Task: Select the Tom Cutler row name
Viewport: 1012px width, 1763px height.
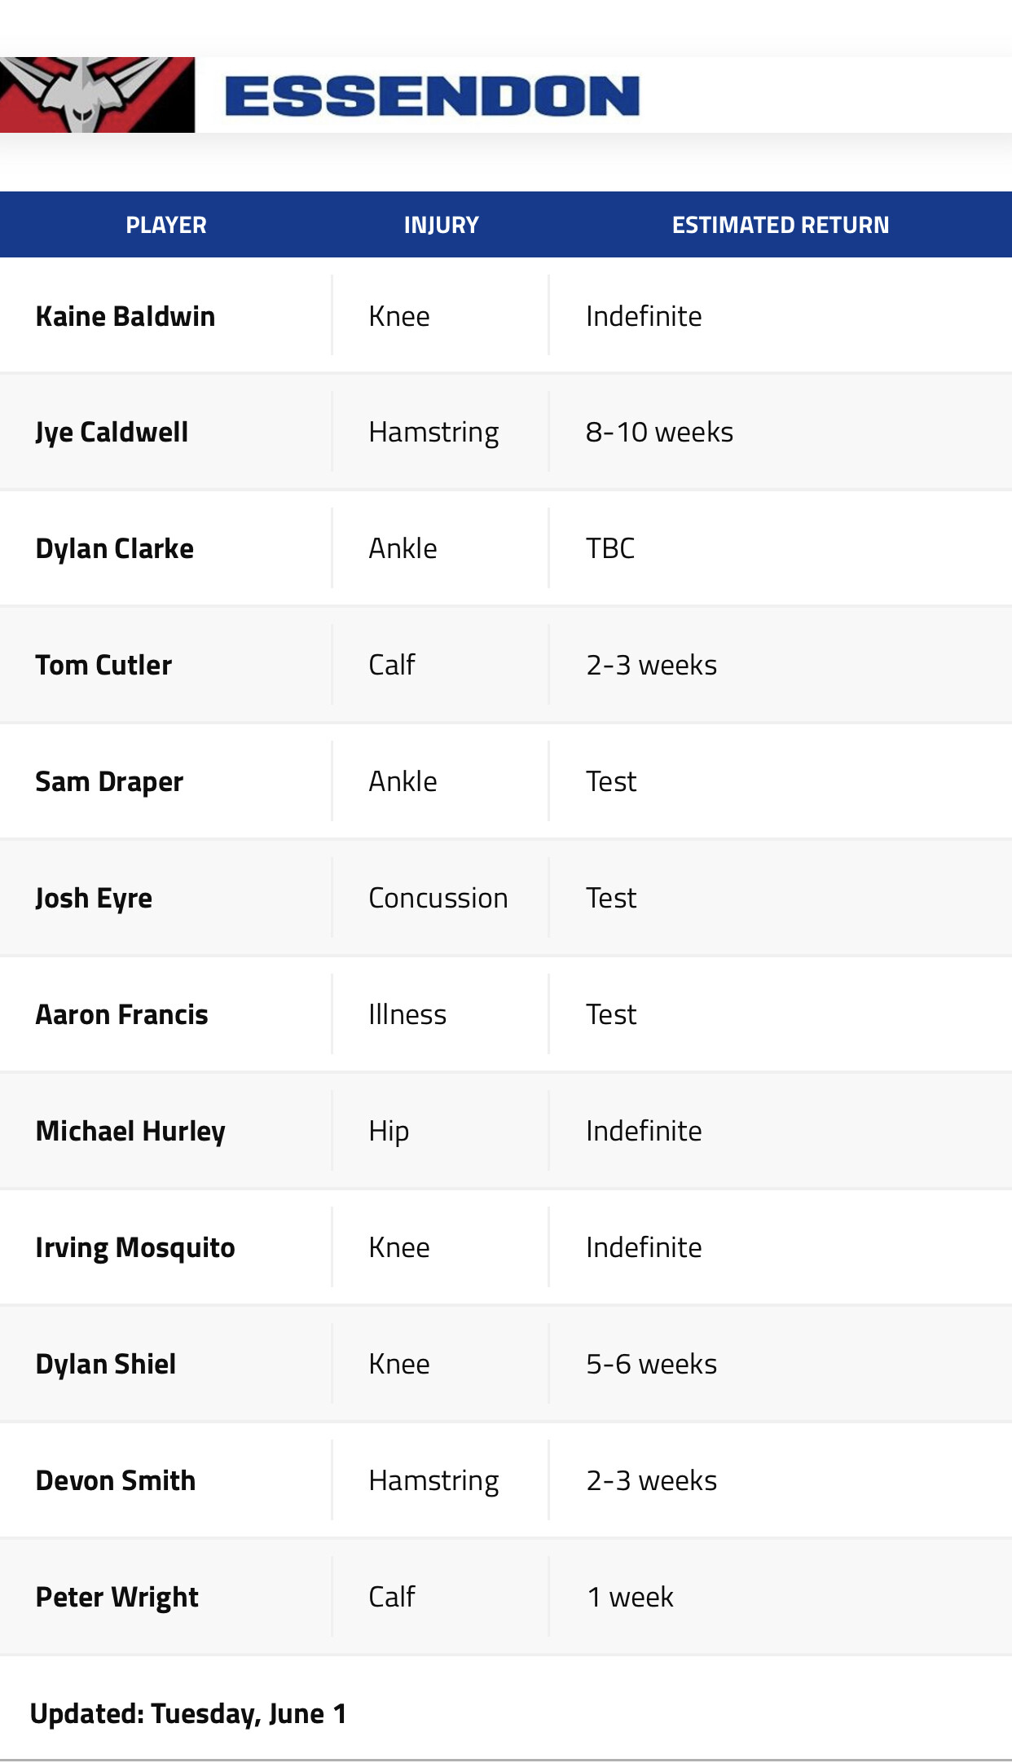Action: pyautogui.click(x=103, y=665)
